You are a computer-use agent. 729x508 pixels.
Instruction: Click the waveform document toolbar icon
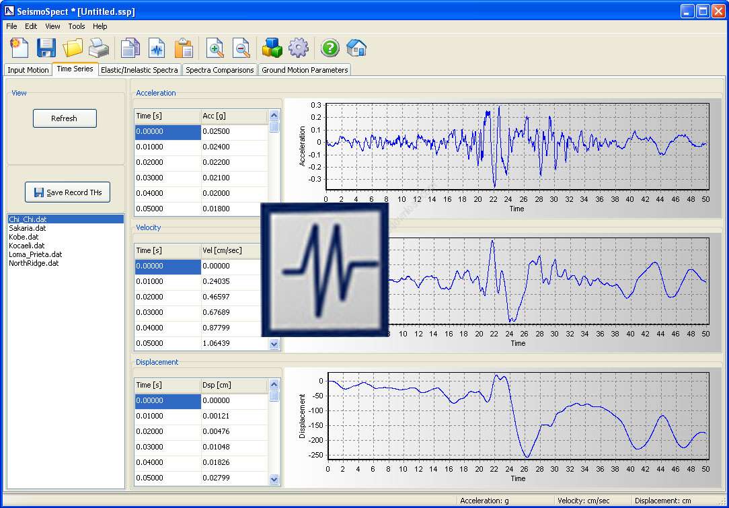157,48
